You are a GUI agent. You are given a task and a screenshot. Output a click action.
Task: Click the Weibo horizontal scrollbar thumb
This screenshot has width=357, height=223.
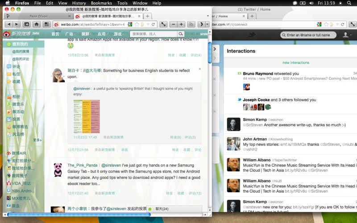click(79, 215)
